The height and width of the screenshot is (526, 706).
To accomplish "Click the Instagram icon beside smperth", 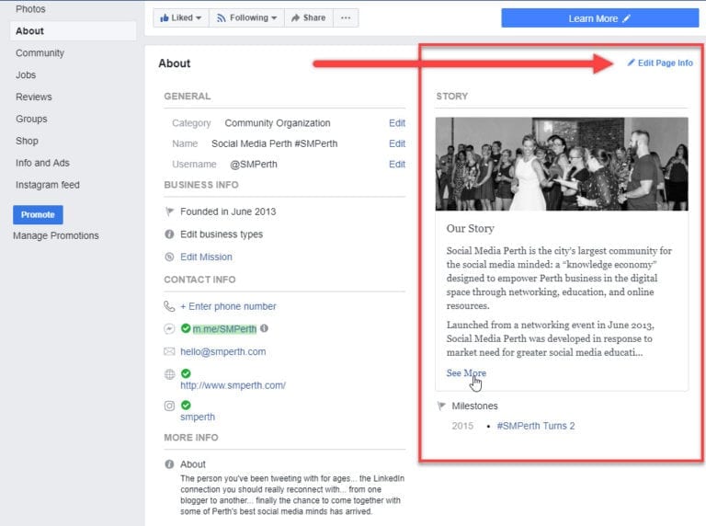I will pos(169,406).
